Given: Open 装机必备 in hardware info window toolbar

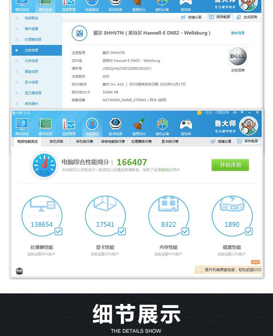Looking at the screenshot, I should (x=162, y=6).
